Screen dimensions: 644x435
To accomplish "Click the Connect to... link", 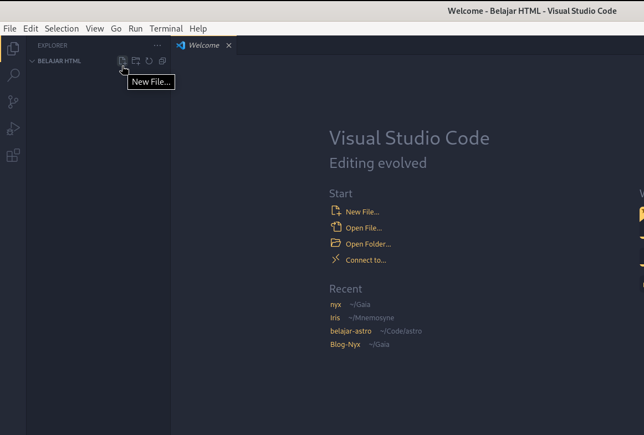I will coord(366,260).
